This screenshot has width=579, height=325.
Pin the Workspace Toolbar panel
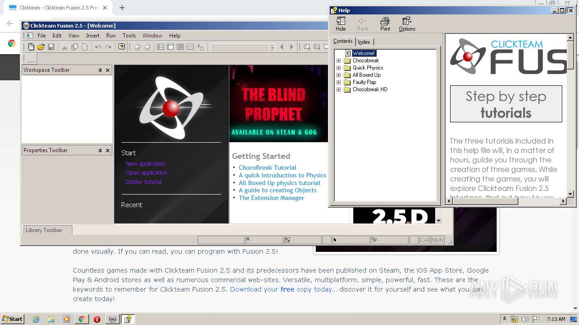100,70
